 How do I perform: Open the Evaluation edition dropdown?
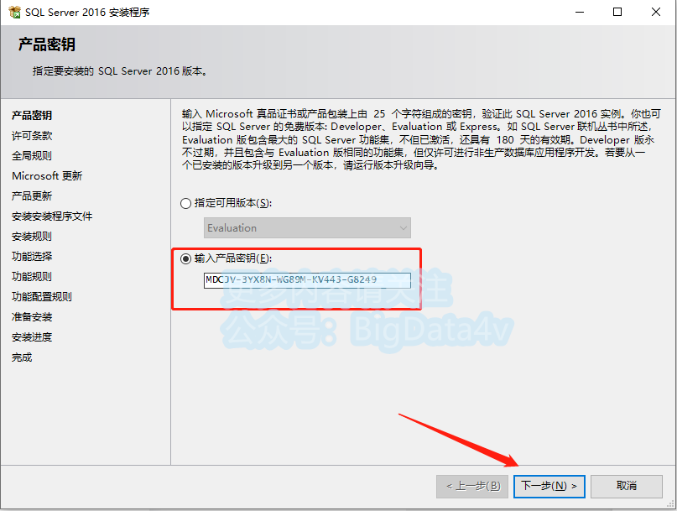tap(307, 227)
